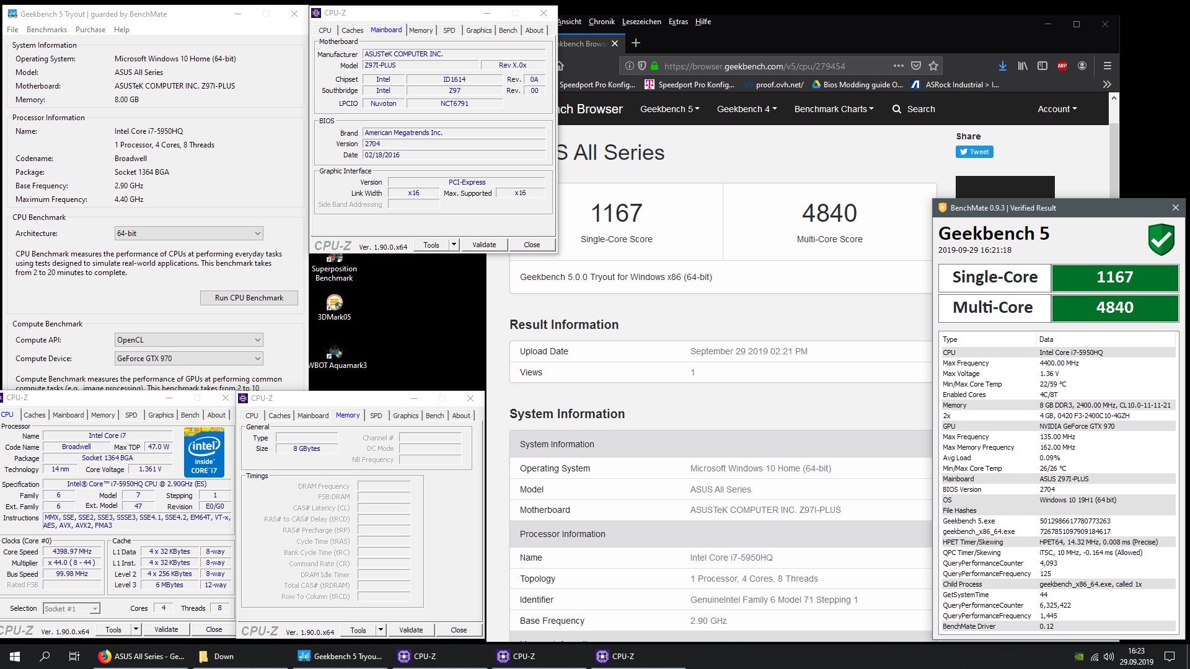Viewport: 1190px width, 669px height.
Task: Click Close button in Memory CPU-Z window
Action: 459,630
